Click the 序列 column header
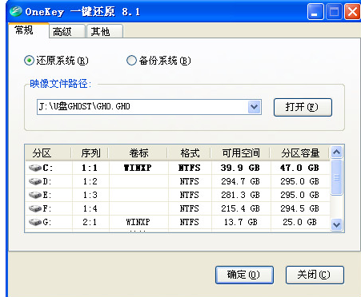361x297 pixels. [x=90, y=153]
